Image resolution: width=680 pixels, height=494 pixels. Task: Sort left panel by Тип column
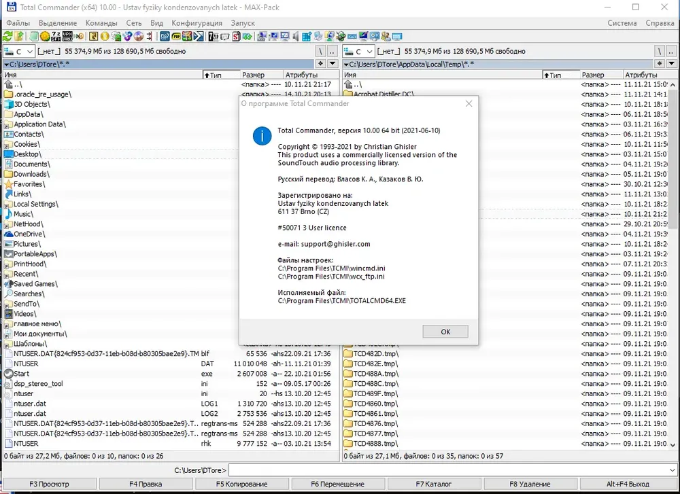coord(222,75)
